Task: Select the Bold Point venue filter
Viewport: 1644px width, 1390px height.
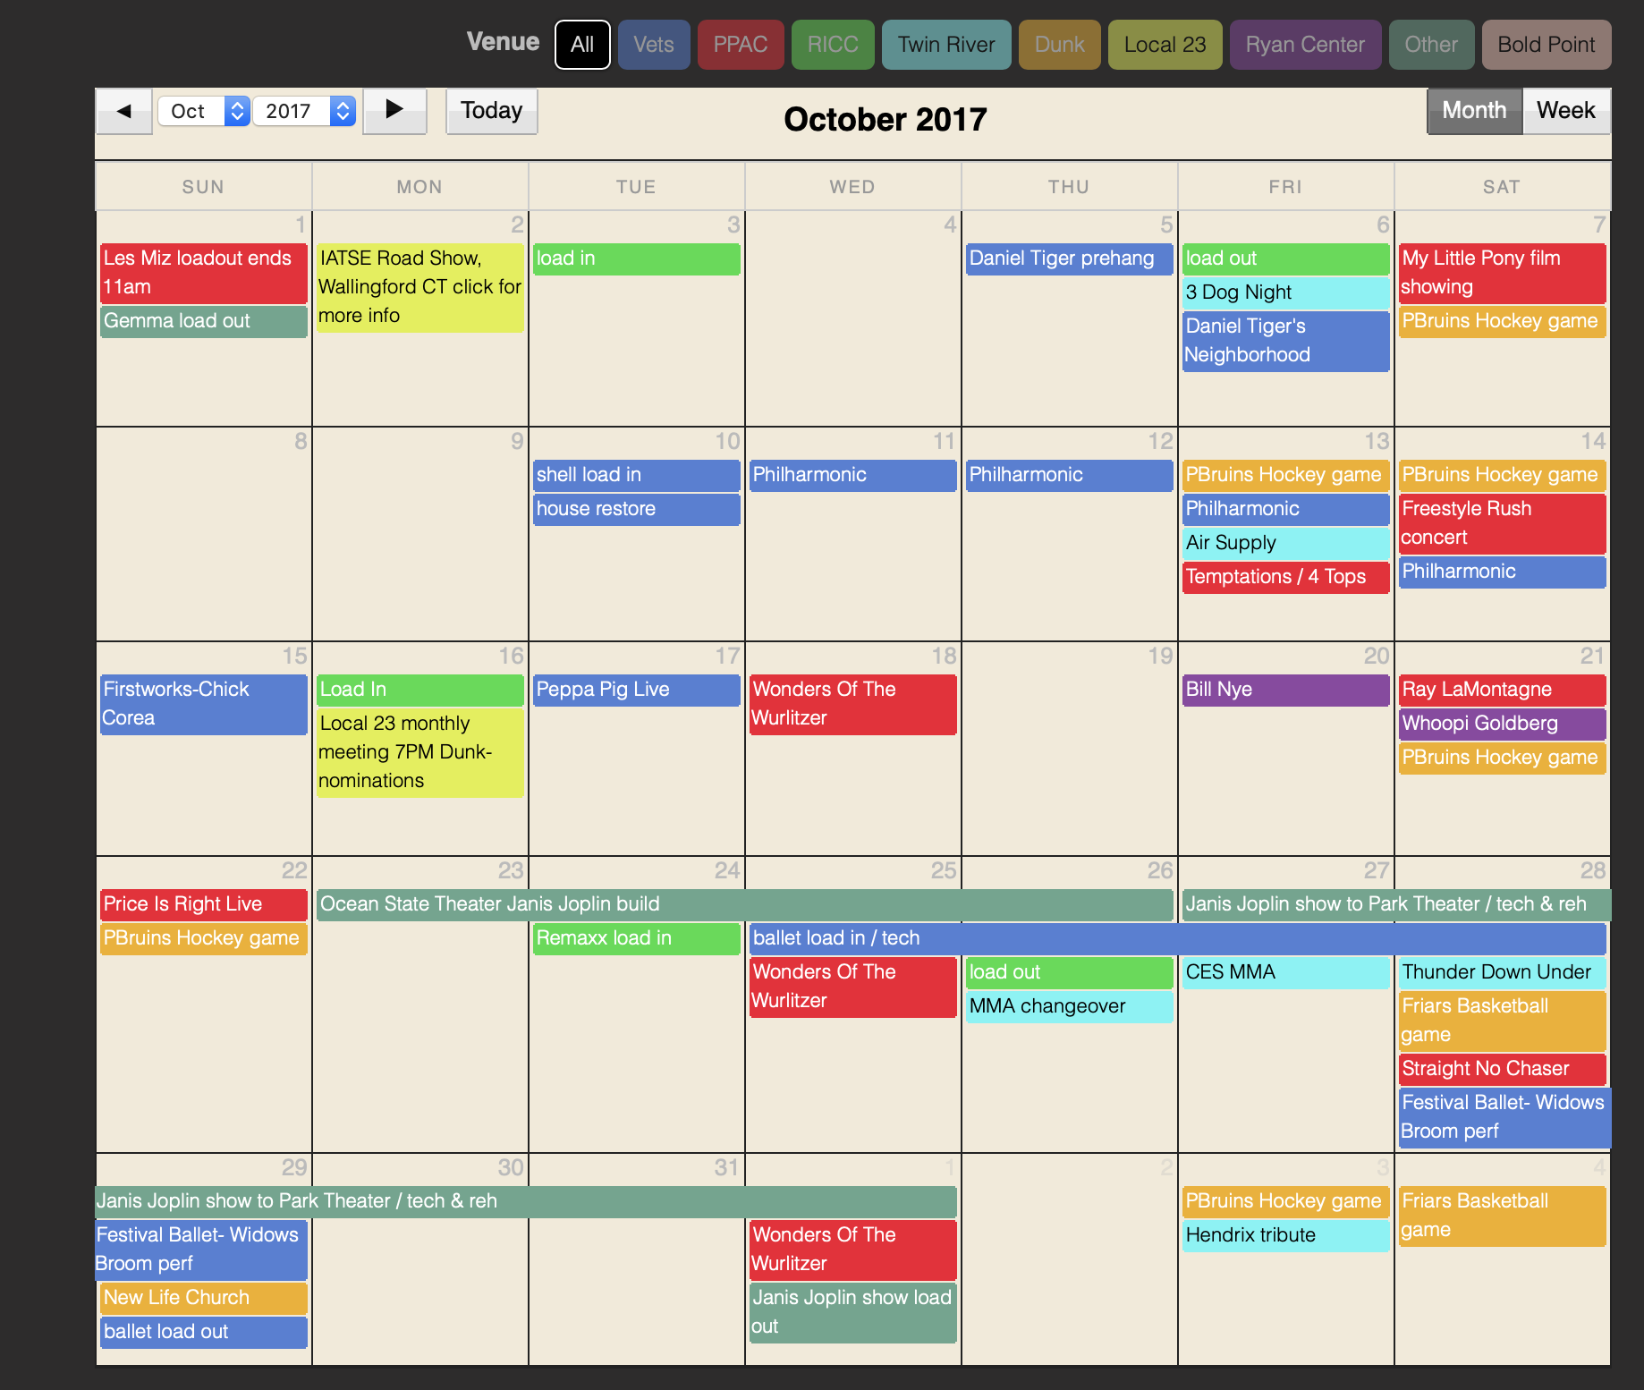Action: click(x=1546, y=45)
